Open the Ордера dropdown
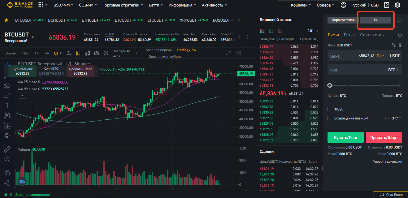The image size is (408, 198). (x=325, y=5)
